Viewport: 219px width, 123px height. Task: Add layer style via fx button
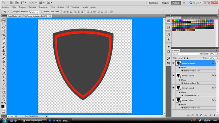point(193,115)
